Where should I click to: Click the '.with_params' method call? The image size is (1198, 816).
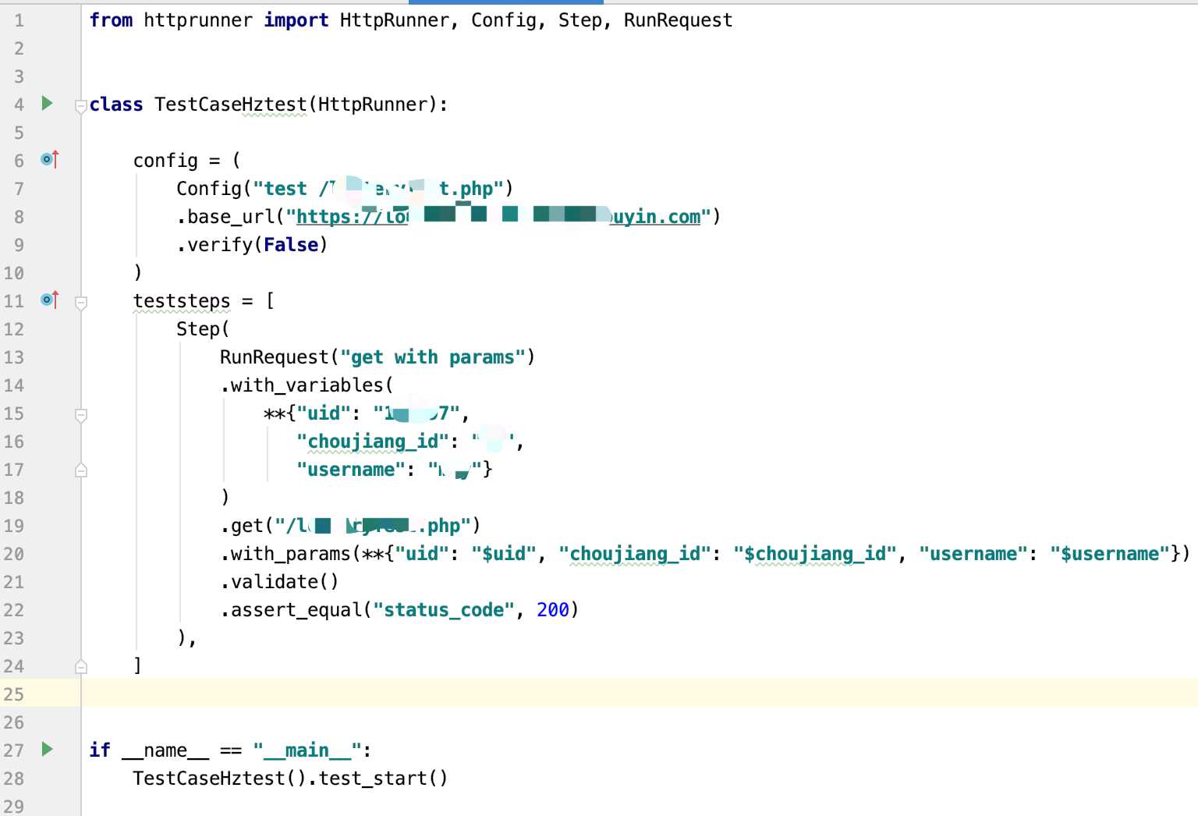(285, 554)
